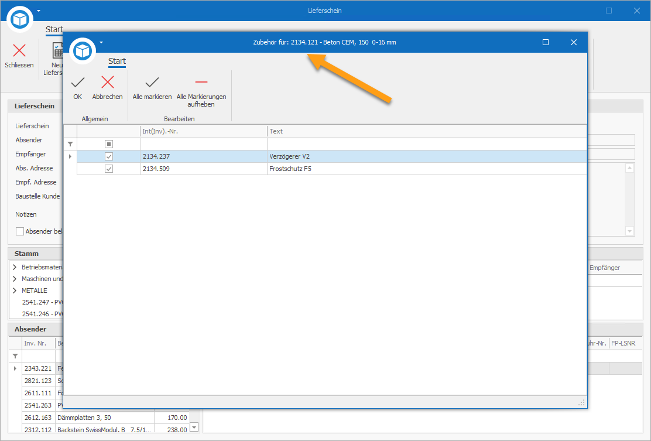Click the Int(Inv).-Nr. filter field
This screenshot has width=651, height=441.
[x=204, y=144]
